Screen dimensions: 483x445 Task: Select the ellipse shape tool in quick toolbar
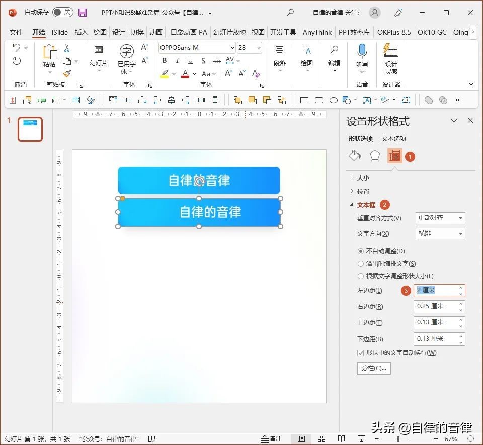pyautogui.click(x=333, y=100)
